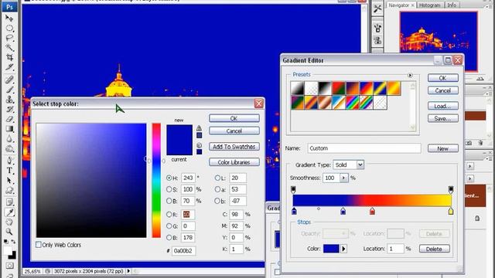Click the swap foreground/background colors icon
Image resolution: width=495 pixels, height=278 pixels.
point(13,242)
